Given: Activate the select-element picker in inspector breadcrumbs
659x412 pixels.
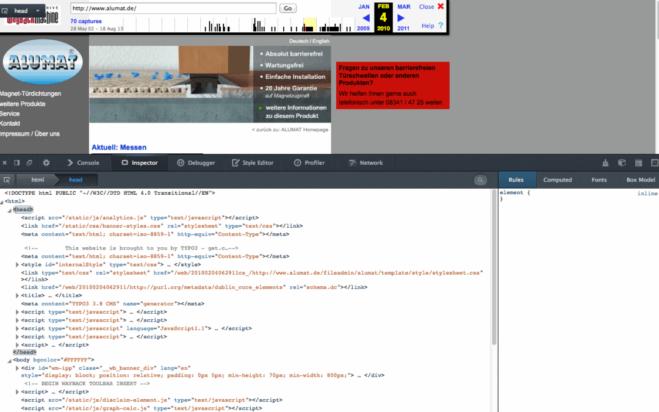Looking at the screenshot, I should 7,180.
